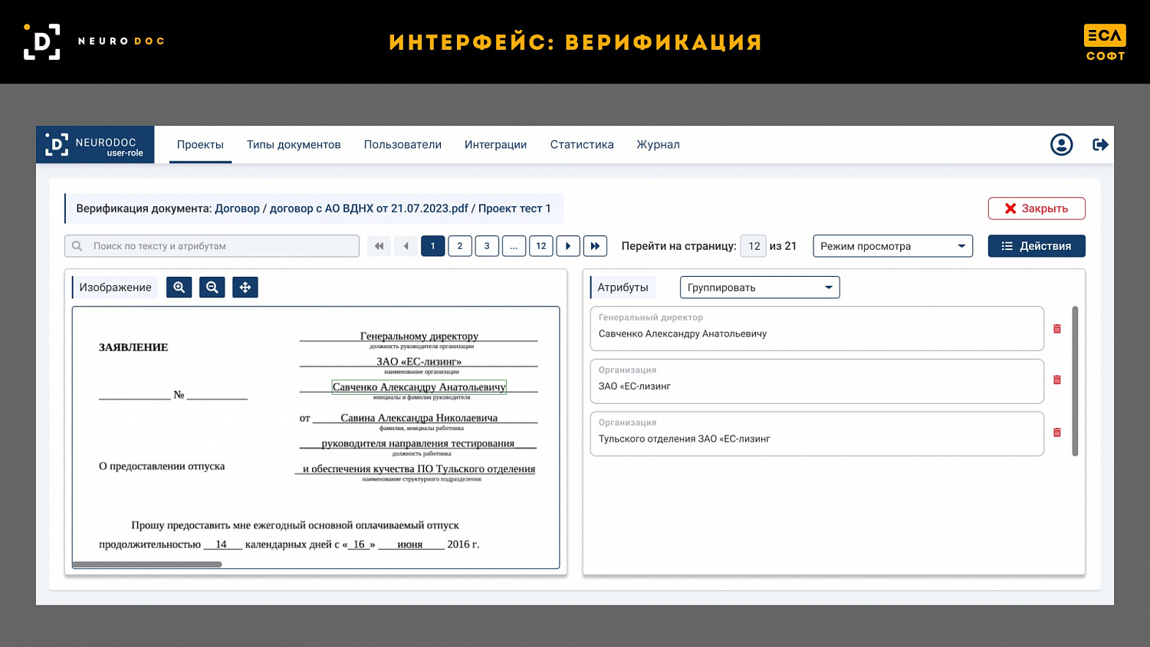The image size is (1150, 647).
Task: Select page 3 in pagination
Action: click(487, 246)
